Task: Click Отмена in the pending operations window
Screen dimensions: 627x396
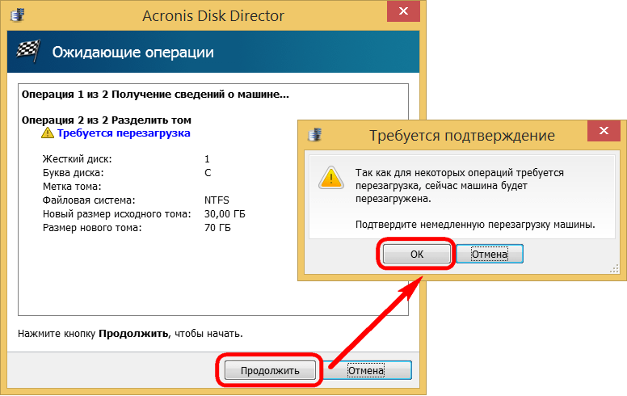Action: tap(366, 370)
